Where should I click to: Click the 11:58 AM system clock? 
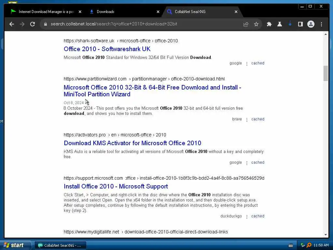(x=321, y=245)
